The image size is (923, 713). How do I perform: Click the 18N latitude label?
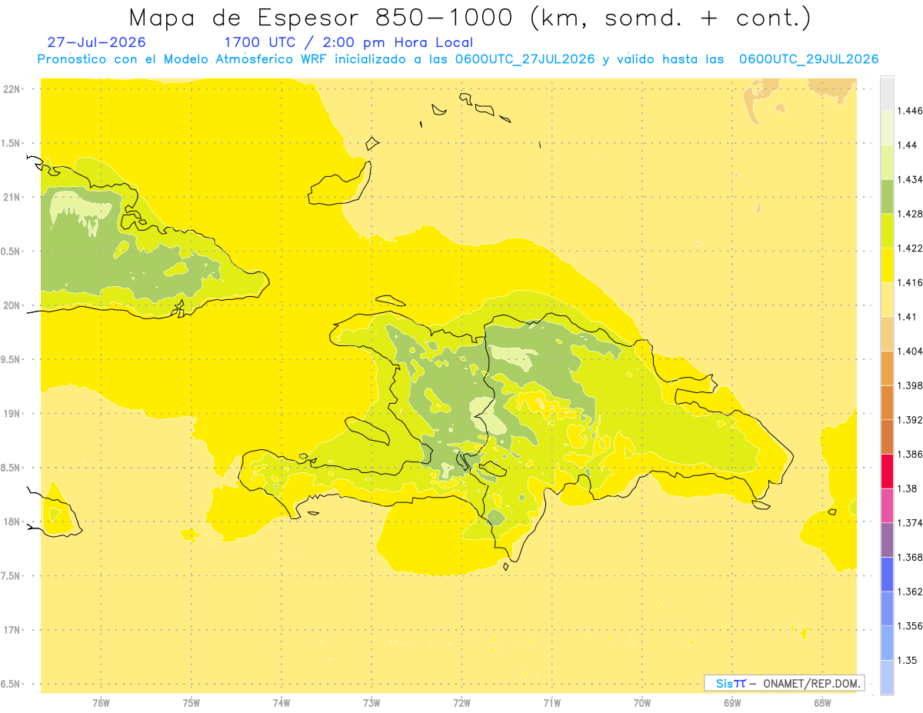12,521
